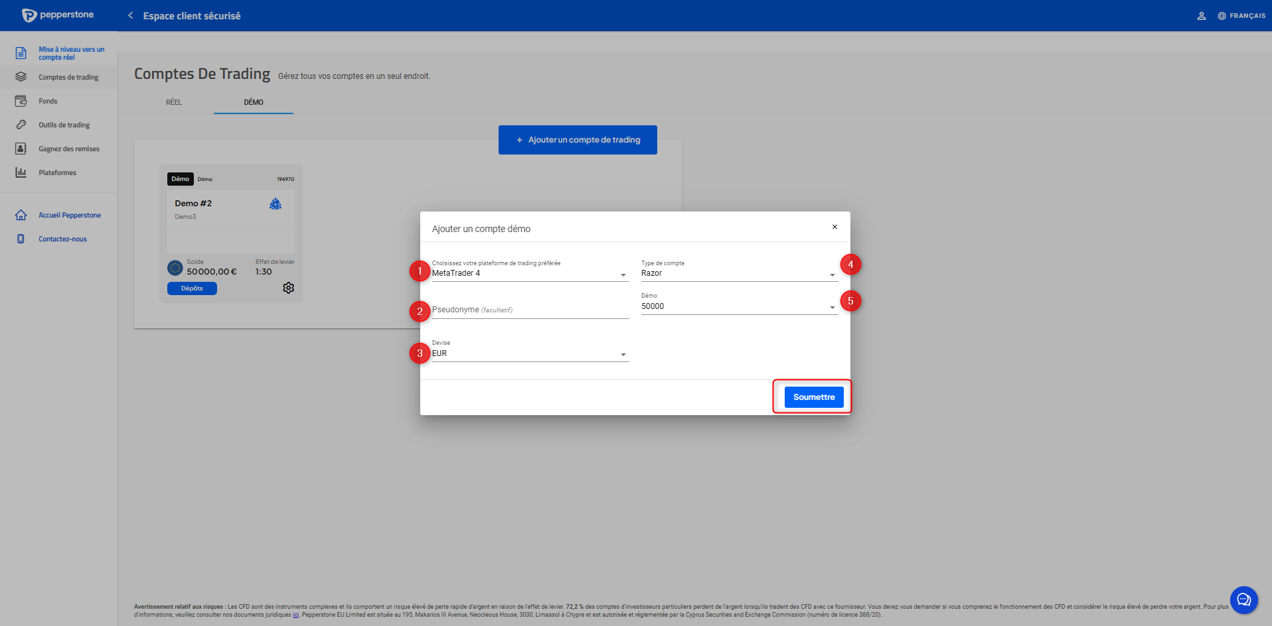Viewport: 1272px width, 626px height.
Task: Click the Gagnez des remises icon
Action: point(21,149)
